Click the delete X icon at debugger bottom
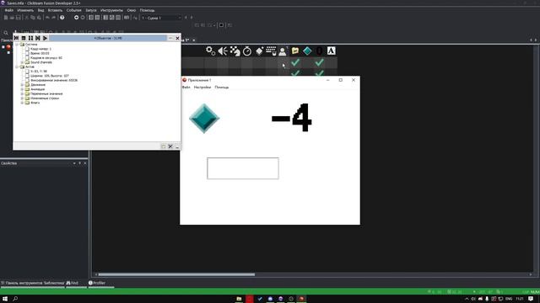Viewport: 540px width, 303px height. [170, 146]
